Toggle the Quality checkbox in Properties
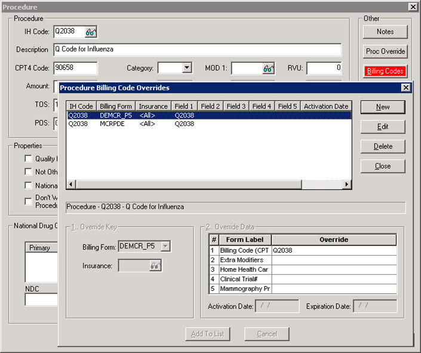The width and height of the screenshot is (421, 353). tap(28, 159)
